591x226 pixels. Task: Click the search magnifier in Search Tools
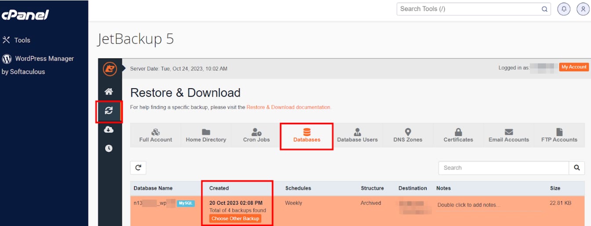[544, 9]
